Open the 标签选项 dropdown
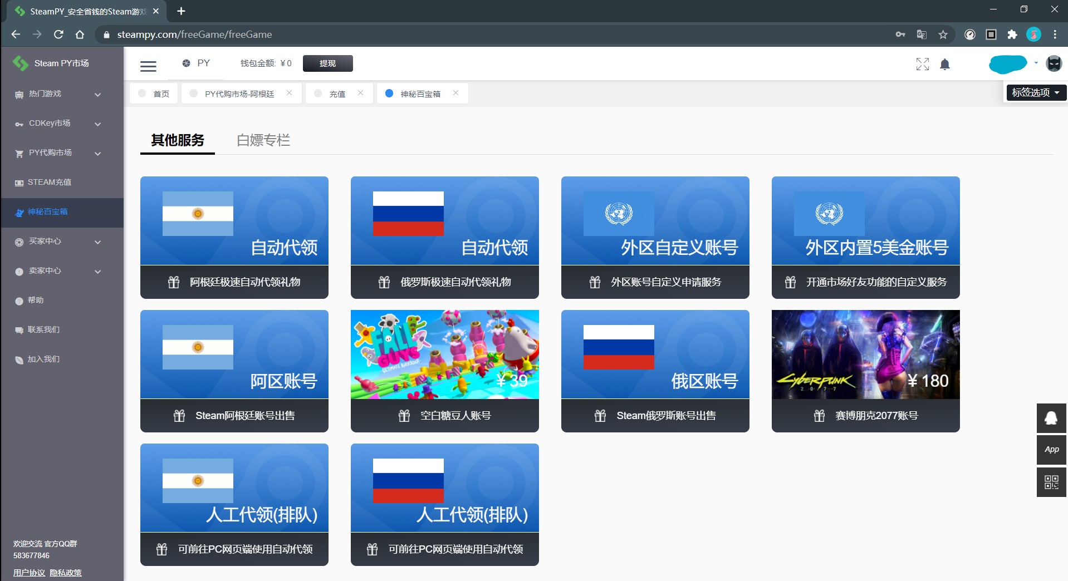 1036,92
